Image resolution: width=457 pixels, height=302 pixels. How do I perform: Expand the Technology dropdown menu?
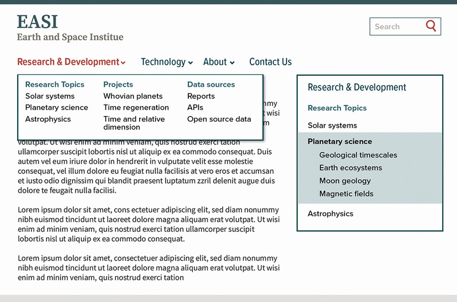[x=166, y=62]
